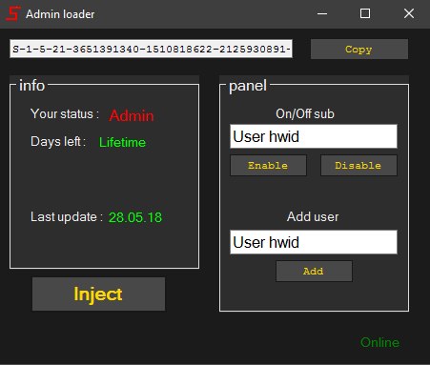This screenshot has height=365, width=430.
Task: Focus the On/Off sub User hwid field
Action: pos(314,136)
